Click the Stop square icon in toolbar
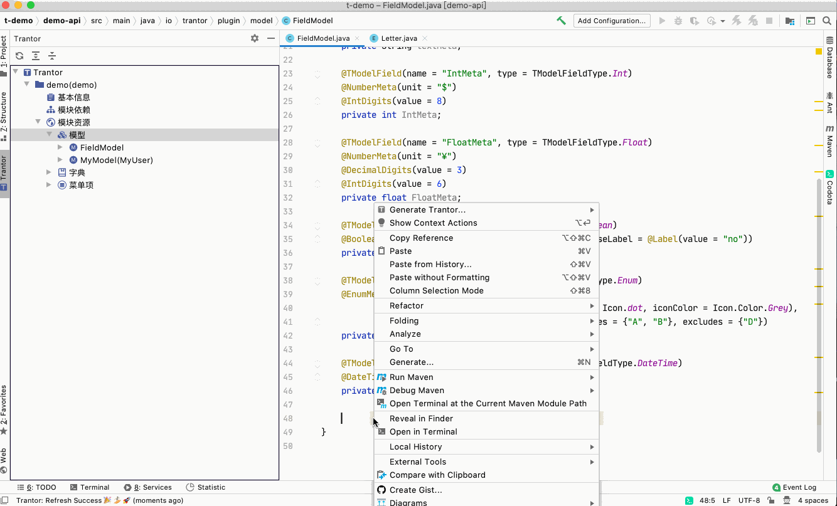Viewport: 837px width, 506px height. (769, 21)
